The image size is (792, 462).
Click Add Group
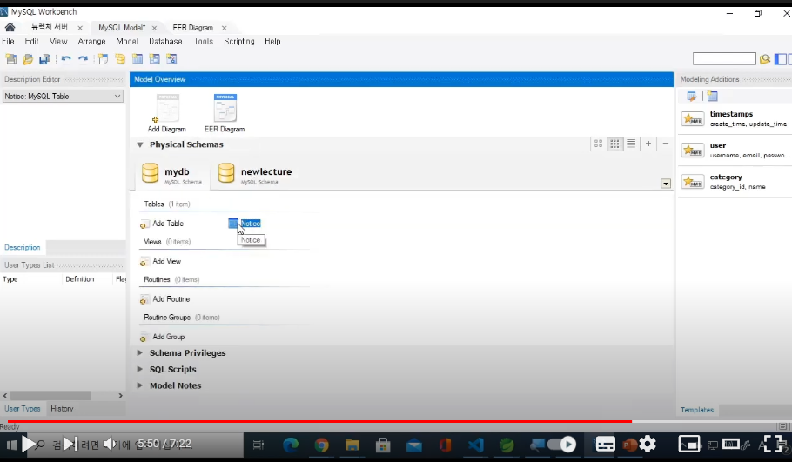(163, 337)
